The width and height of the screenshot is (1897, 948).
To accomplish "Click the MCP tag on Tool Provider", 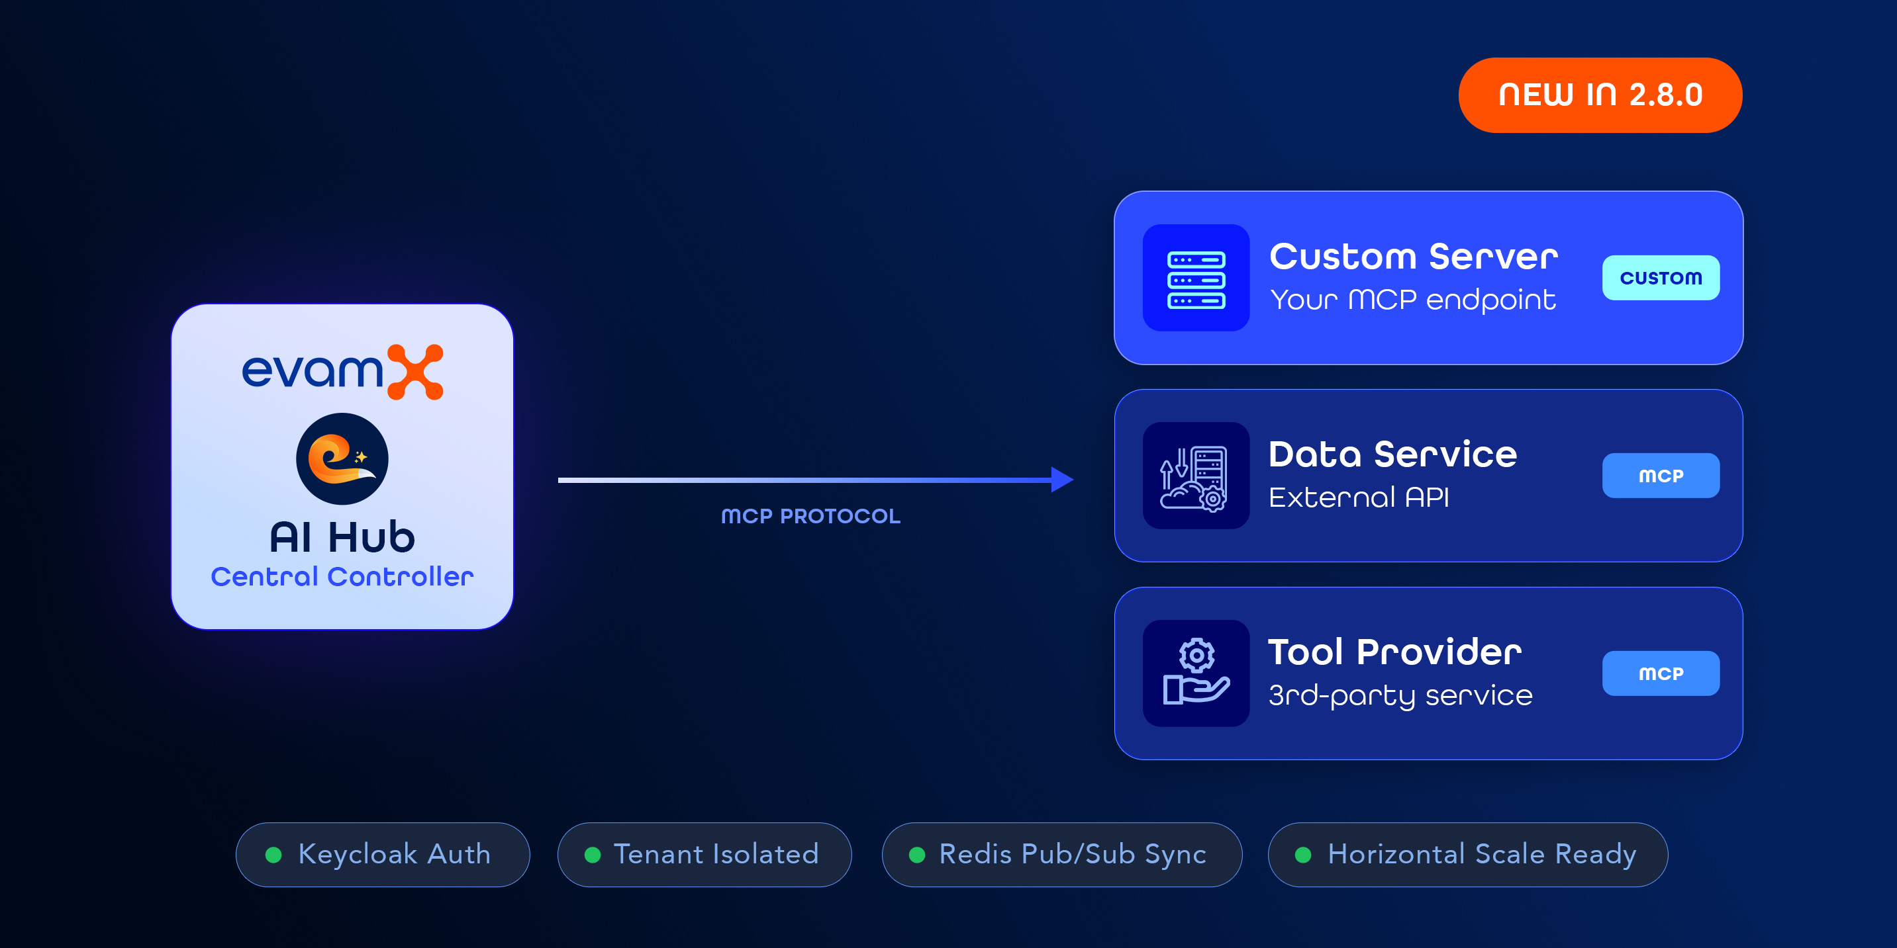I will click(x=1660, y=673).
